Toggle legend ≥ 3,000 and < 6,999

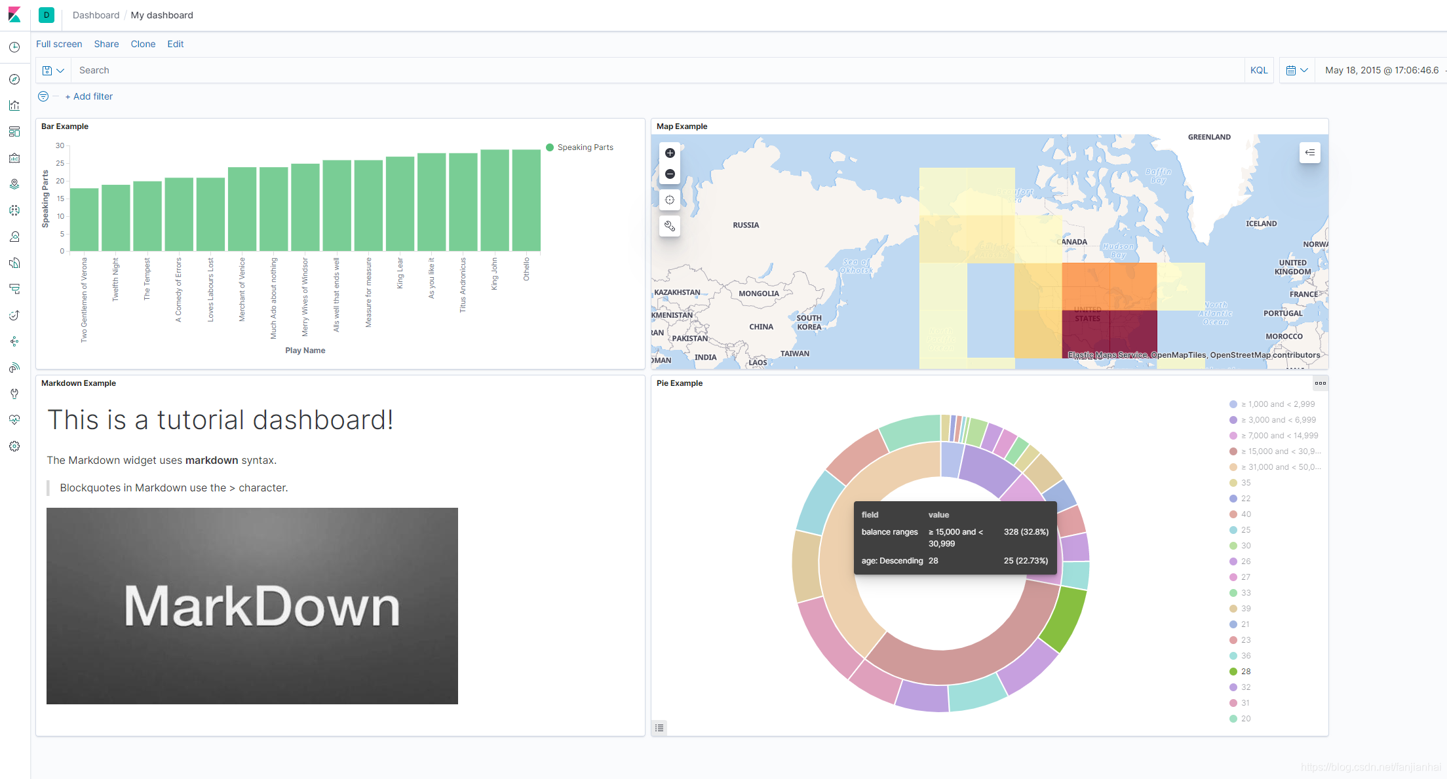pyautogui.click(x=1273, y=420)
